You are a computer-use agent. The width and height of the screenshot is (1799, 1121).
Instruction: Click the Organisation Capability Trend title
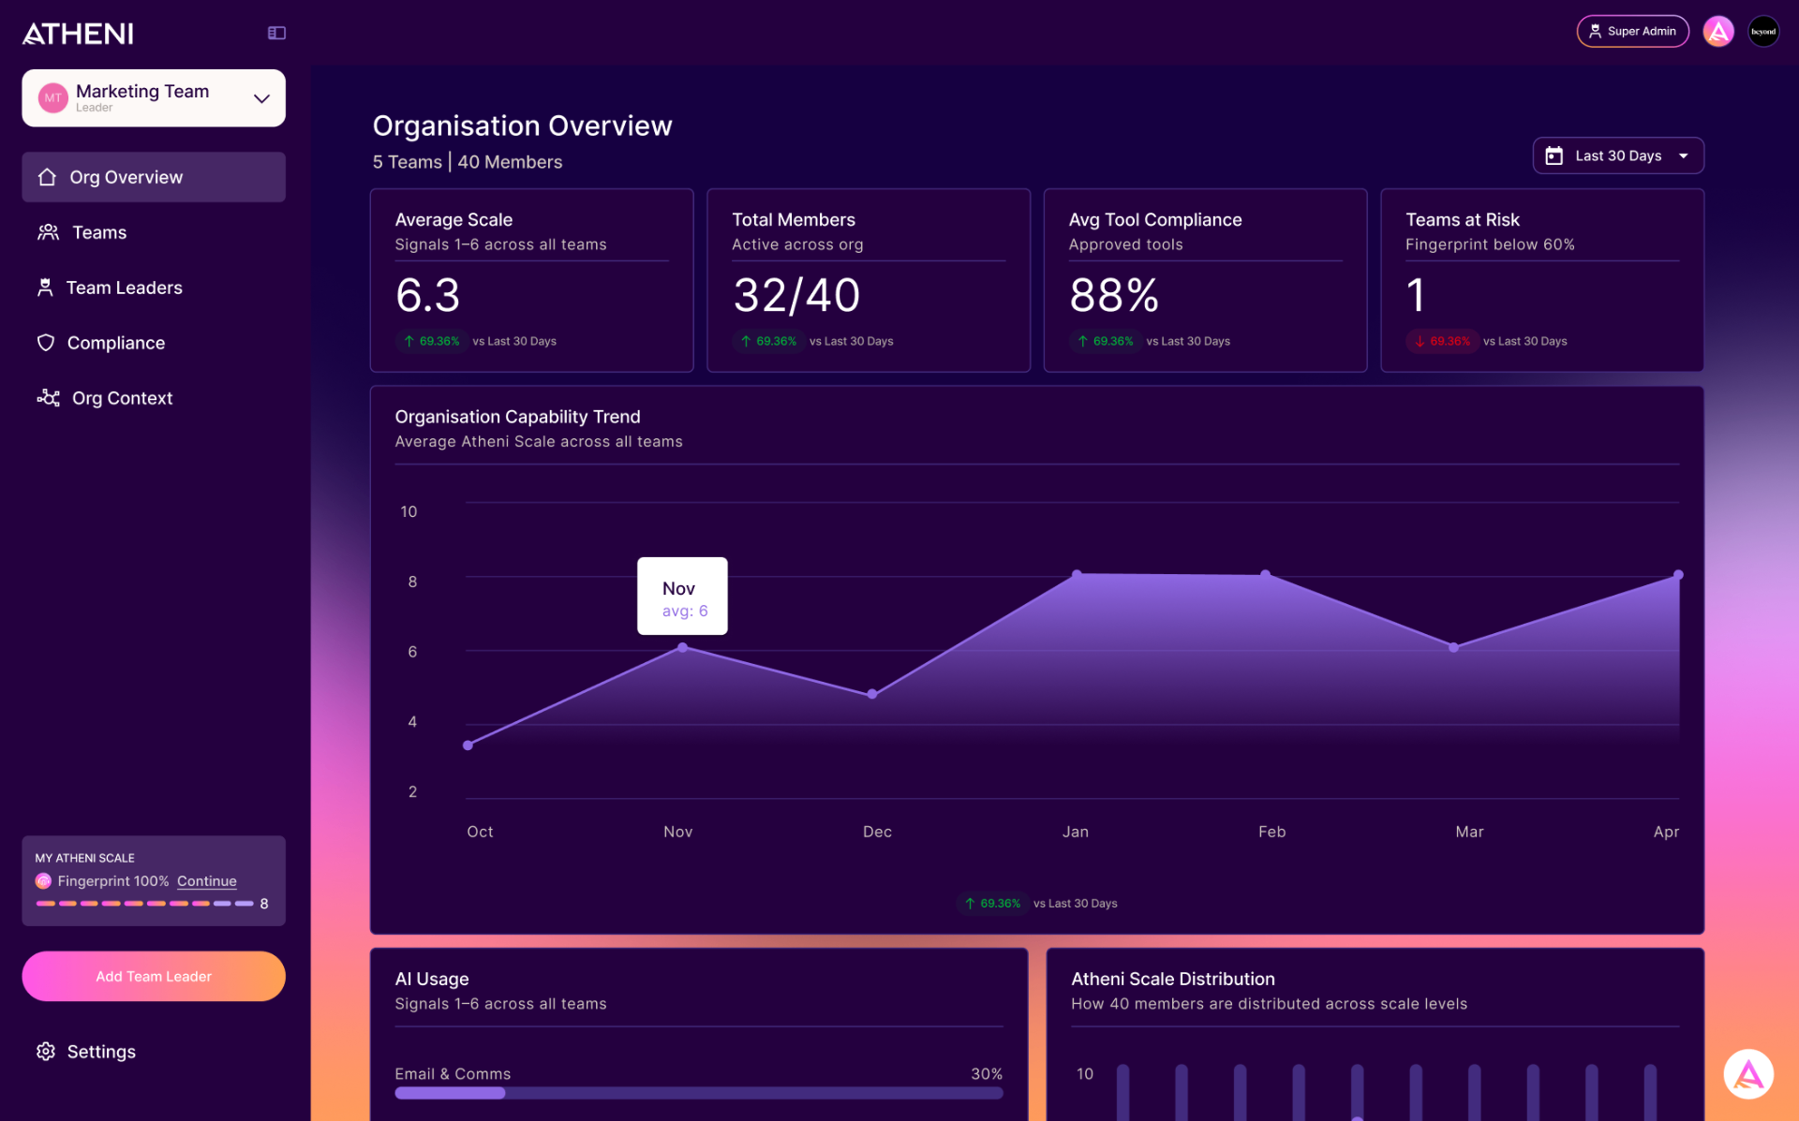click(517, 417)
